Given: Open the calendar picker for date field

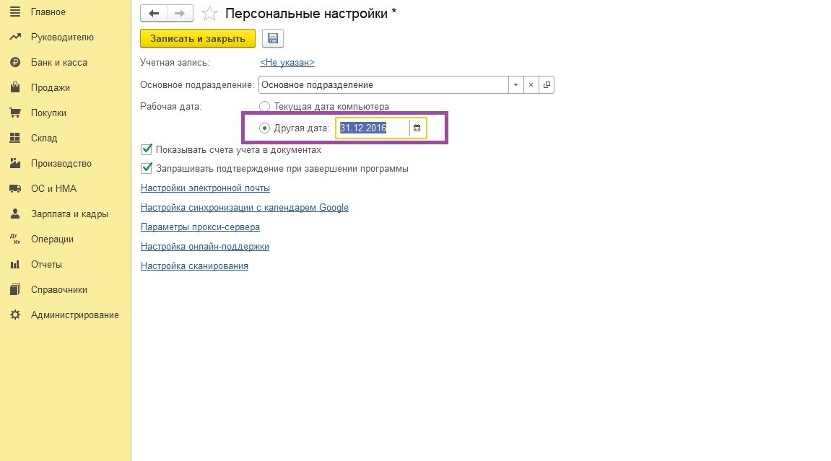Looking at the screenshot, I should (x=417, y=128).
